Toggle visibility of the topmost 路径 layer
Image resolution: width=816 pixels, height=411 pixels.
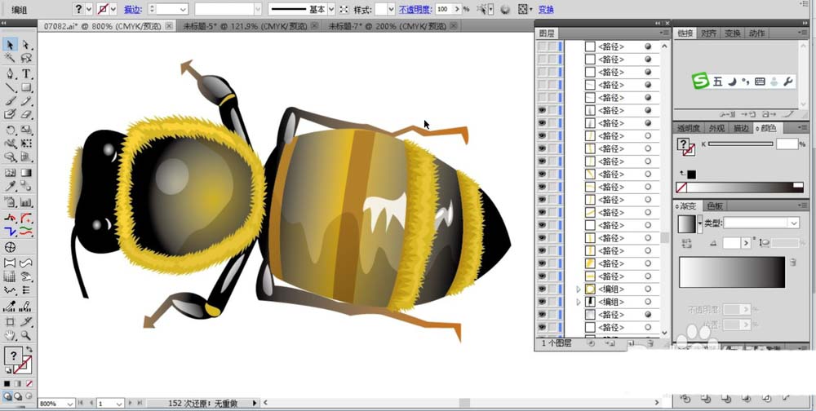point(542,47)
